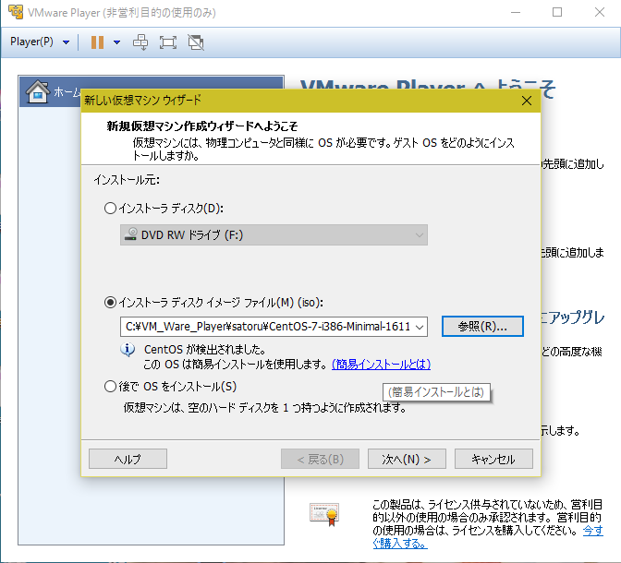This screenshot has height=563, width=621.
Task: Click the キャンセル button
Action: click(x=493, y=459)
